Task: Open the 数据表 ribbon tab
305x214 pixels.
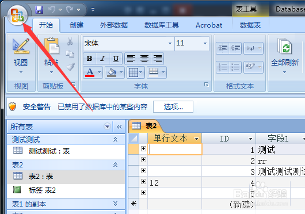Action: click(x=250, y=25)
